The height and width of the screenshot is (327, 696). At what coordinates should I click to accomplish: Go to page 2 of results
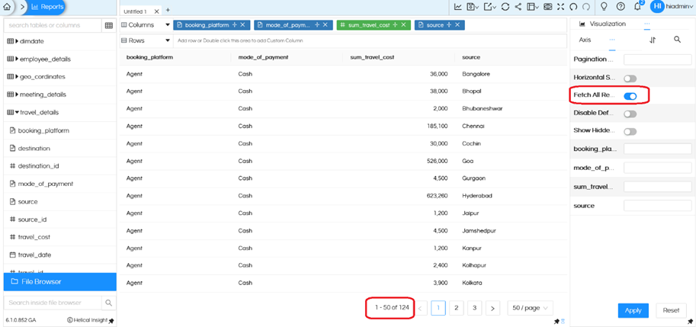pos(456,308)
